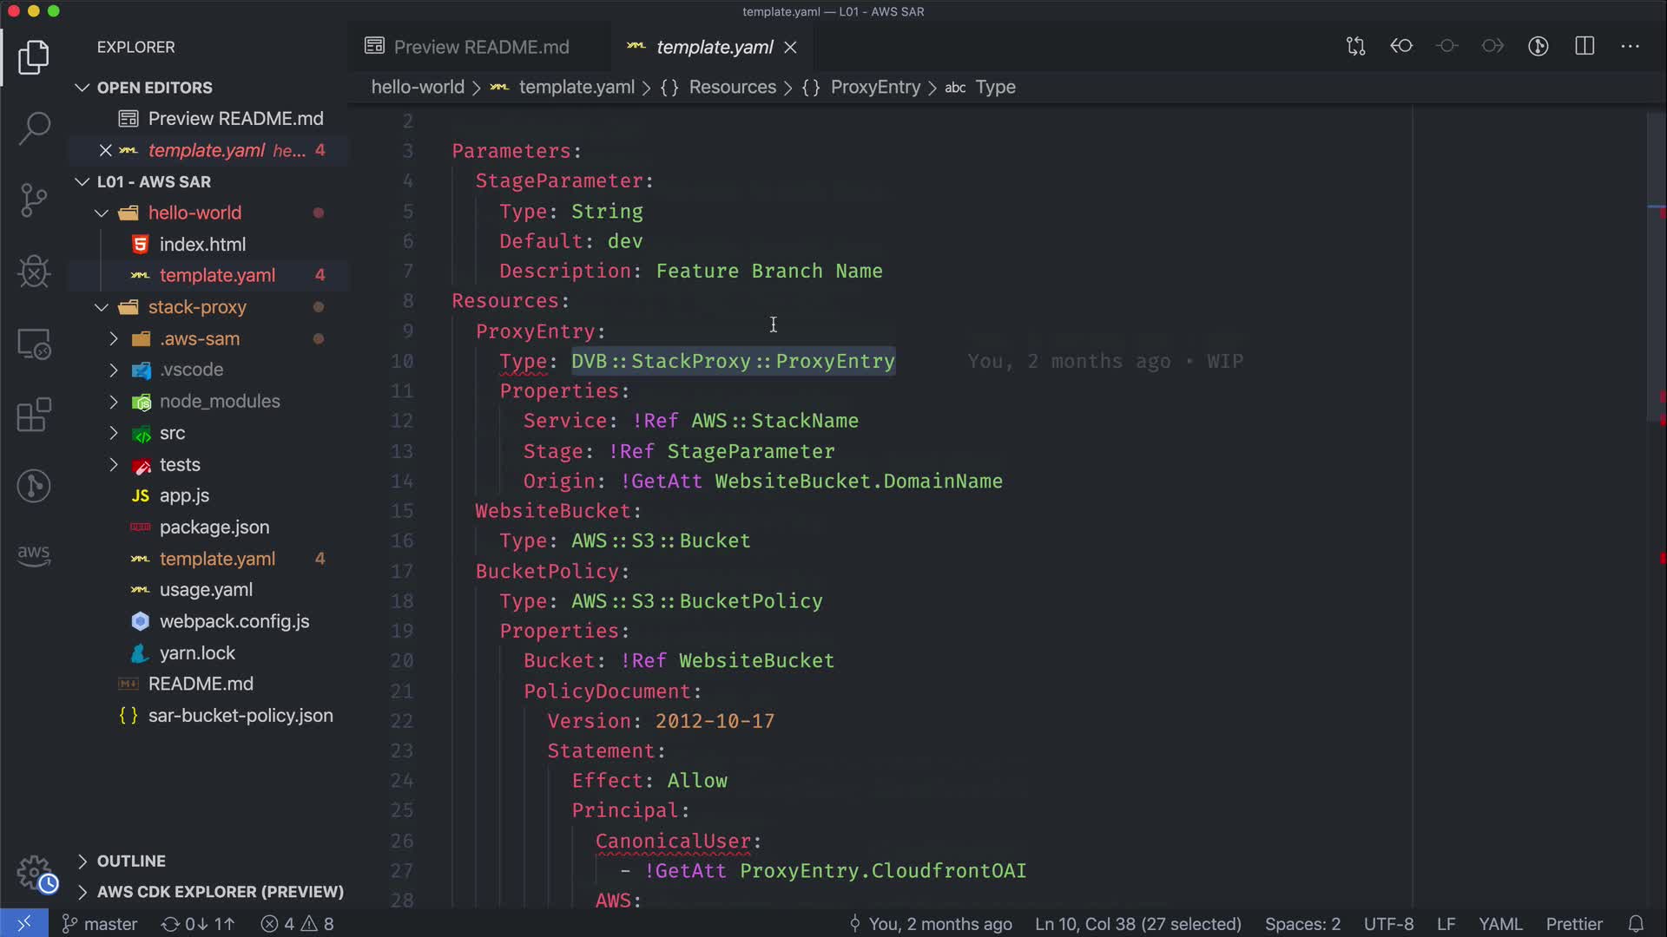The image size is (1667, 937).
Task: Click the notifications bell in status bar
Action: tap(1636, 924)
